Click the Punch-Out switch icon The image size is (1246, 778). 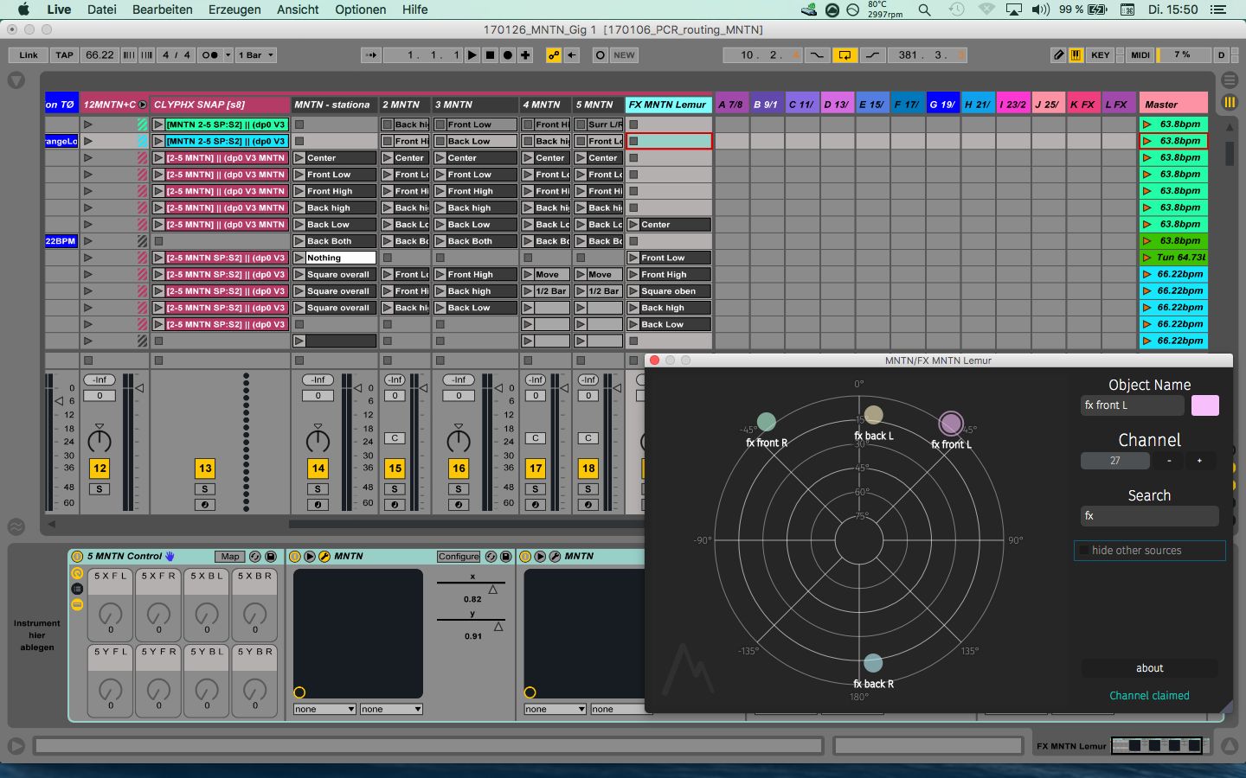[873, 54]
